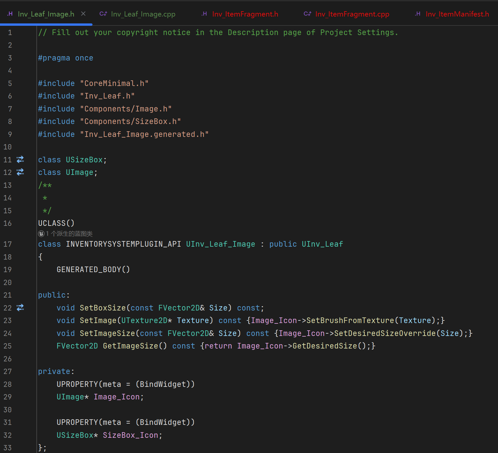The width and height of the screenshot is (498, 453).
Task: Click the "Inv_Leaf.h" include path
Action: point(107,96)
